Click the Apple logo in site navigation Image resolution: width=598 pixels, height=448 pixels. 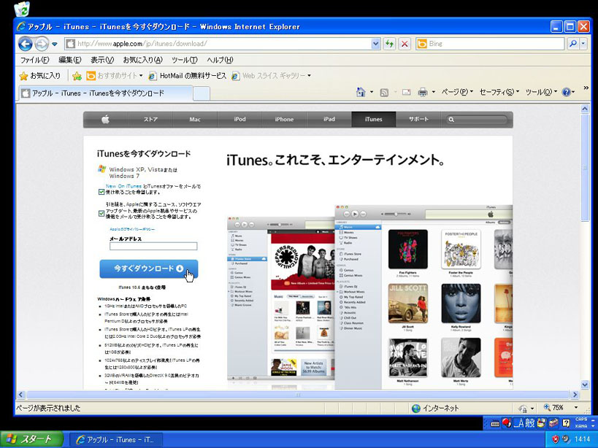(x=105, y=119)
